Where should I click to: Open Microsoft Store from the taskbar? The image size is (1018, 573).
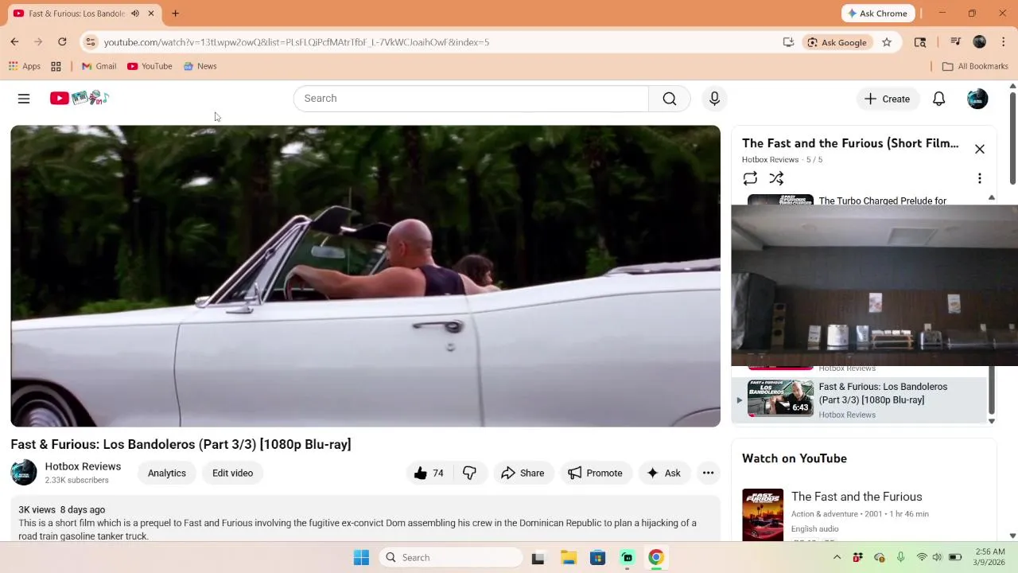pyautogui.click(x=597, y=558)
